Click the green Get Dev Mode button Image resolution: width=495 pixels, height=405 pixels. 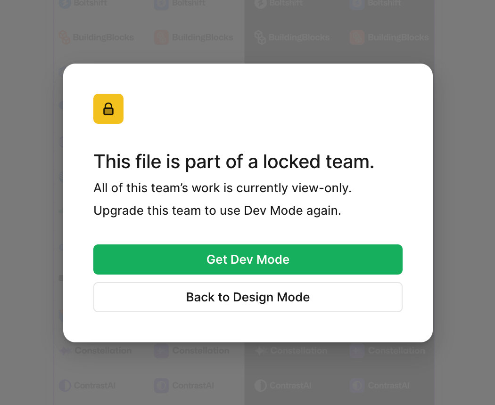[248, 259]
